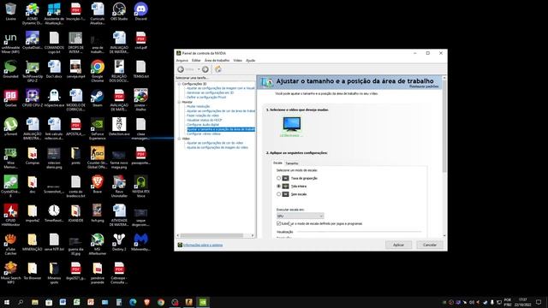The width and height of the screenshot is (548, 308).
Task: Open uTorrent desktop shortcut
Action: click(x=10, y=127)
